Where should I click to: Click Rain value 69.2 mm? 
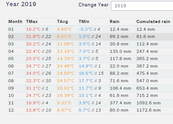click(119, 37)
